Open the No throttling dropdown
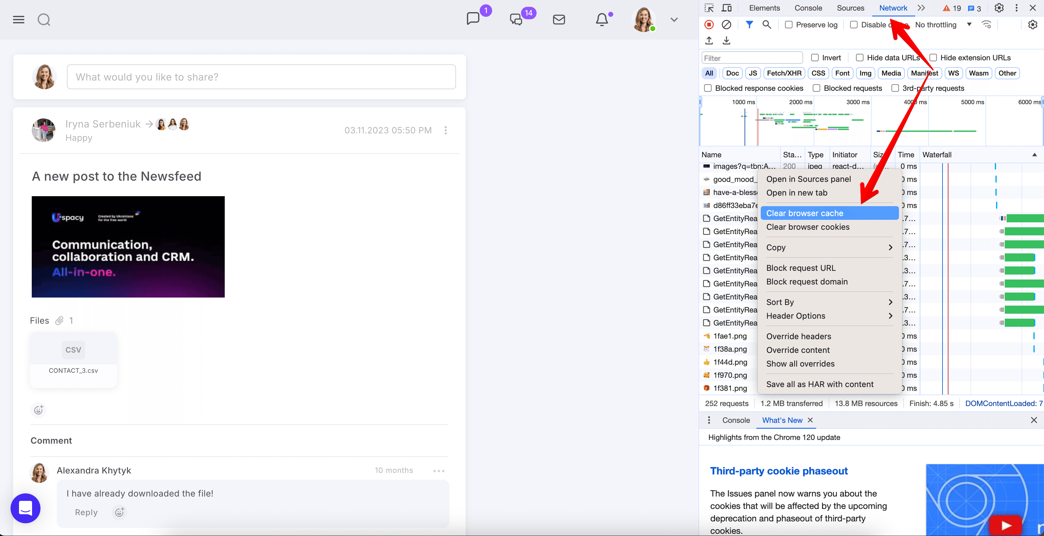Viewport: 1044px width, 536px height. (943, 25)
